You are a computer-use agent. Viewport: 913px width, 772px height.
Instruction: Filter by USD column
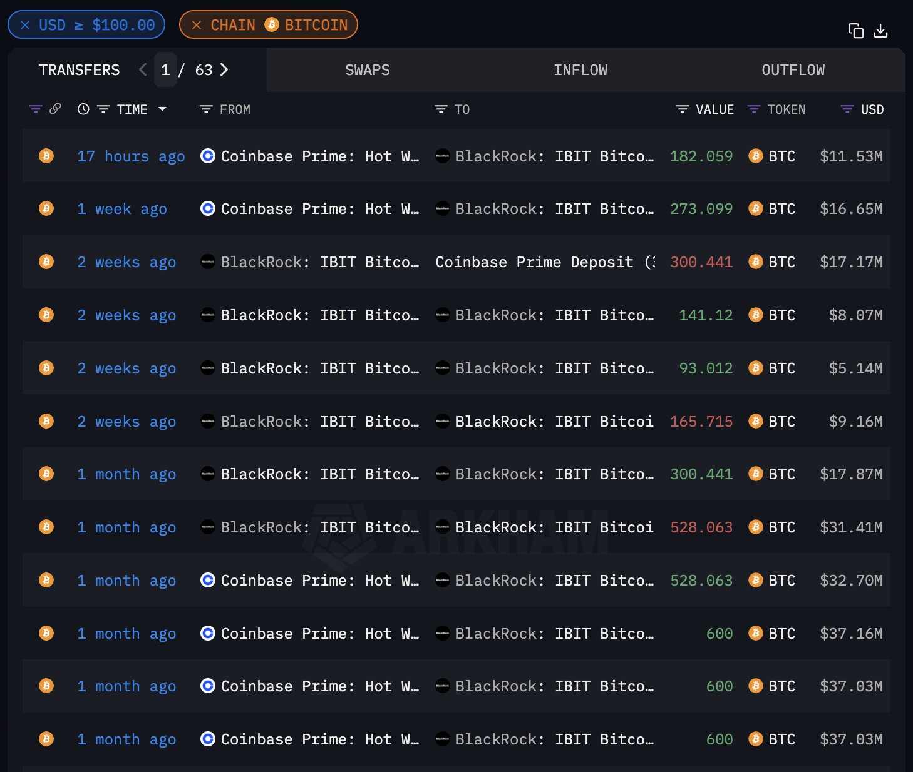[847, 109]
